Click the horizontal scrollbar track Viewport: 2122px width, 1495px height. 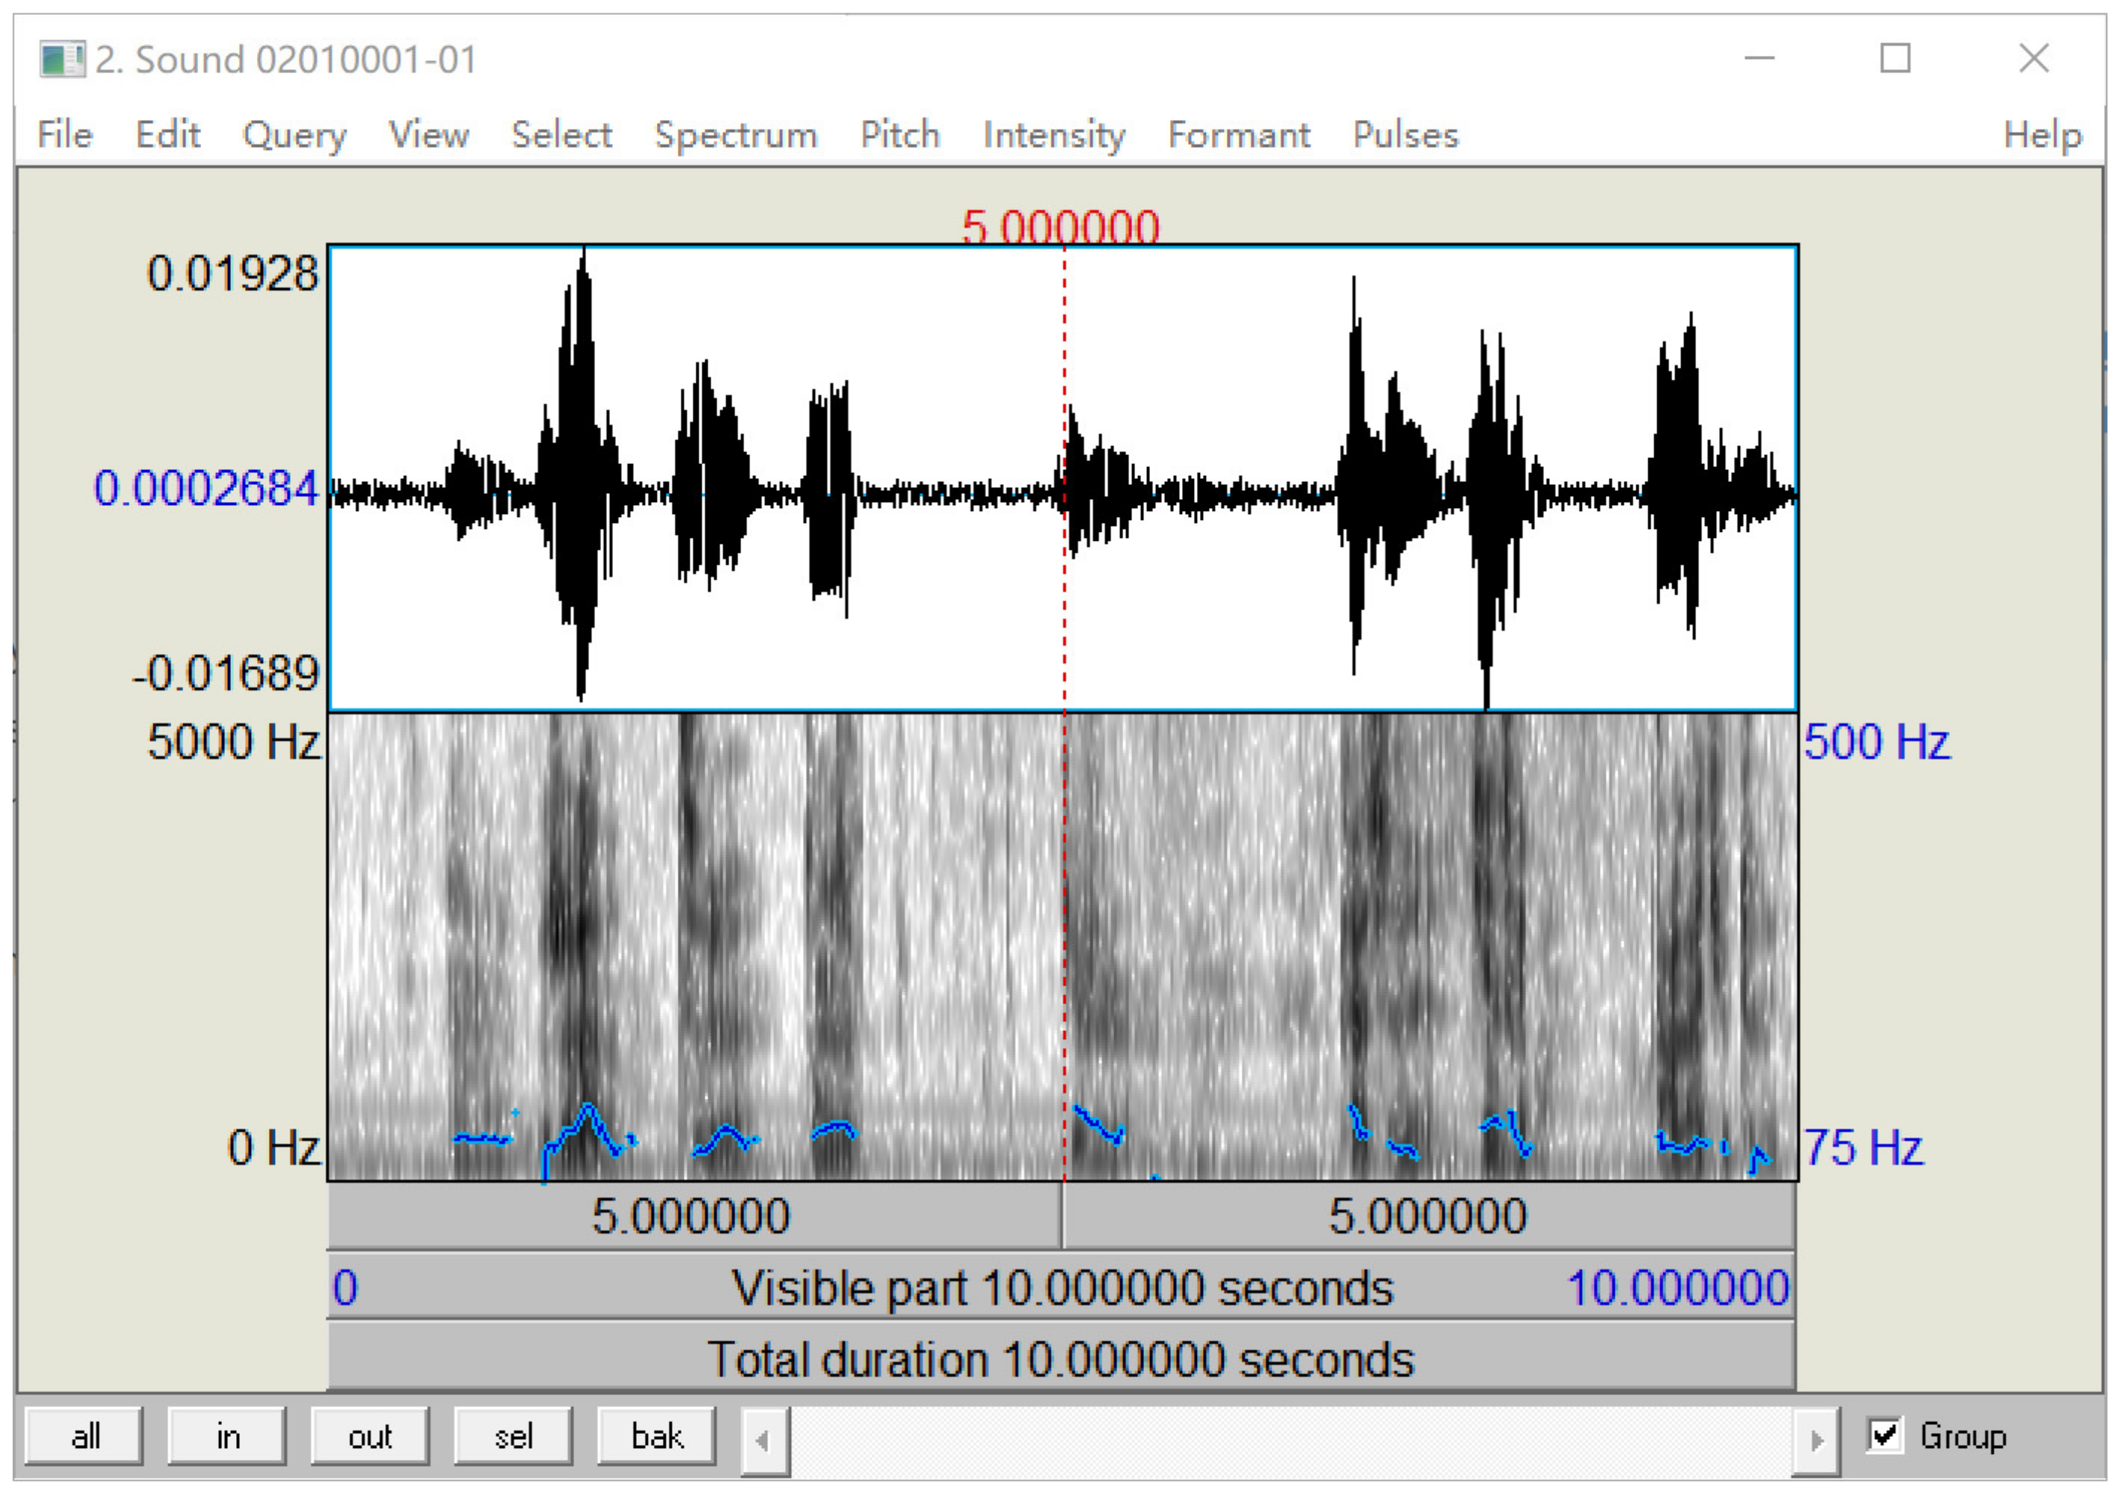pyautogui.click(x=1289, y=1440)
